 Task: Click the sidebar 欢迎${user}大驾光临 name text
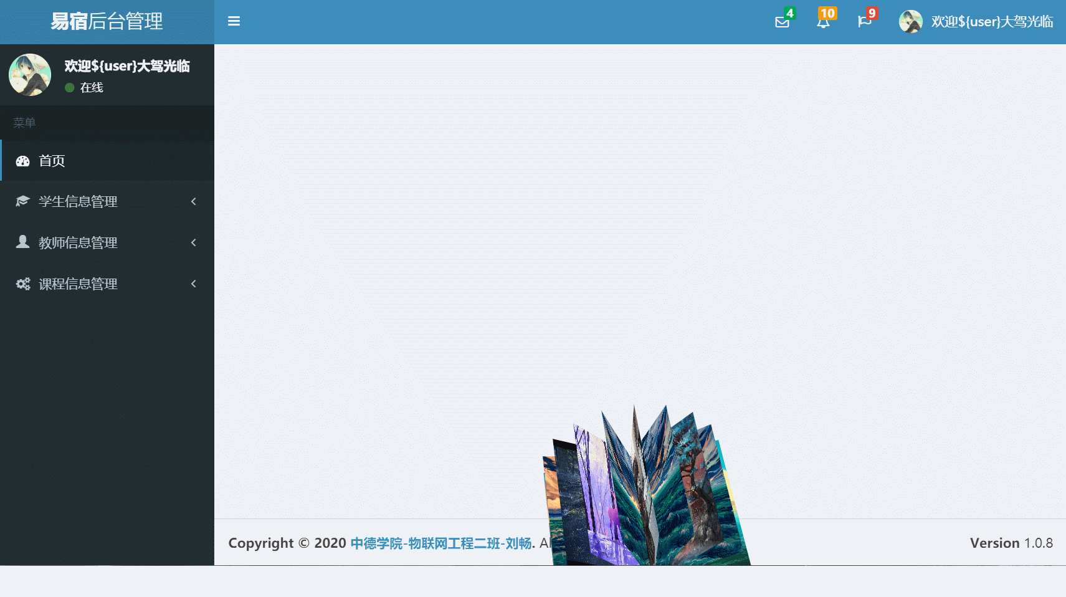point(127,66)
